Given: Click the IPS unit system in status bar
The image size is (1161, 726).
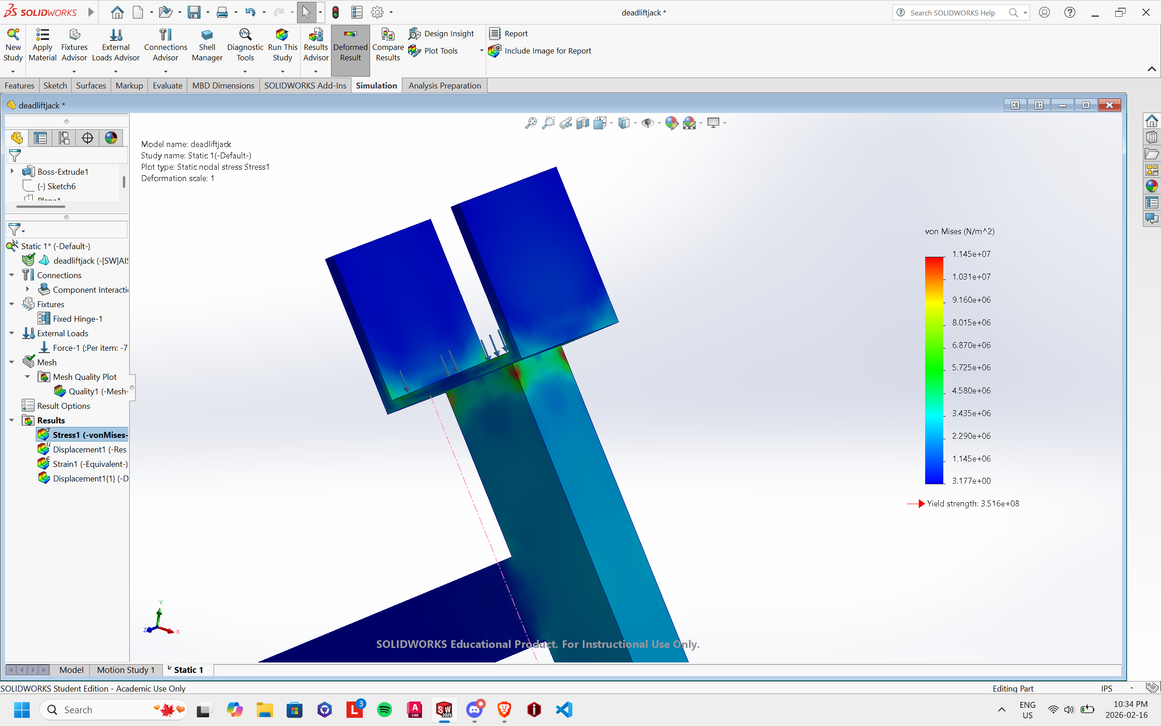Looking at the screenshot, I should coord(1106,688).
